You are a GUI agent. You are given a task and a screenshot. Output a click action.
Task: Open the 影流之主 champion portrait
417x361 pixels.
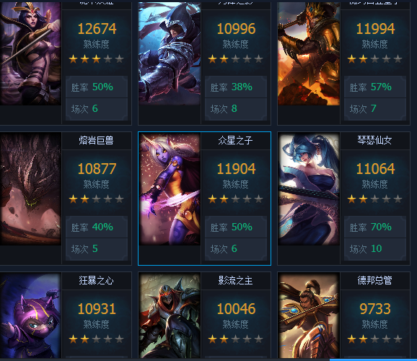point(170,316)
